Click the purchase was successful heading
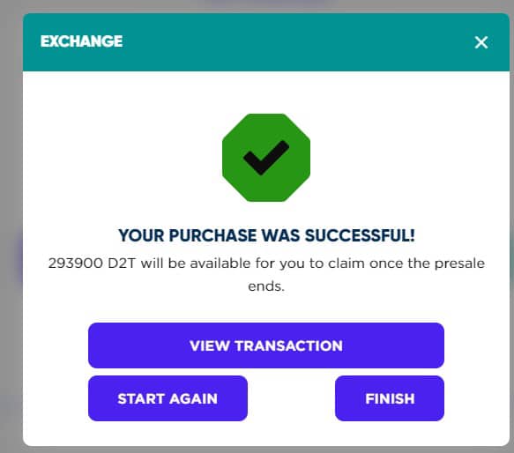514x453 pixels. pos(266,235)
